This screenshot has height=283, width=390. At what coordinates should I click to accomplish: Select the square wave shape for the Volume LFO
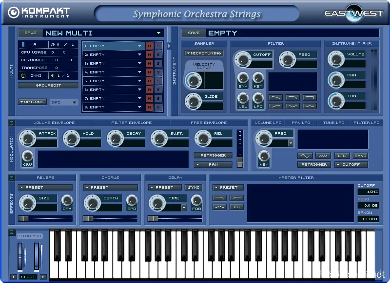(342, 156)
